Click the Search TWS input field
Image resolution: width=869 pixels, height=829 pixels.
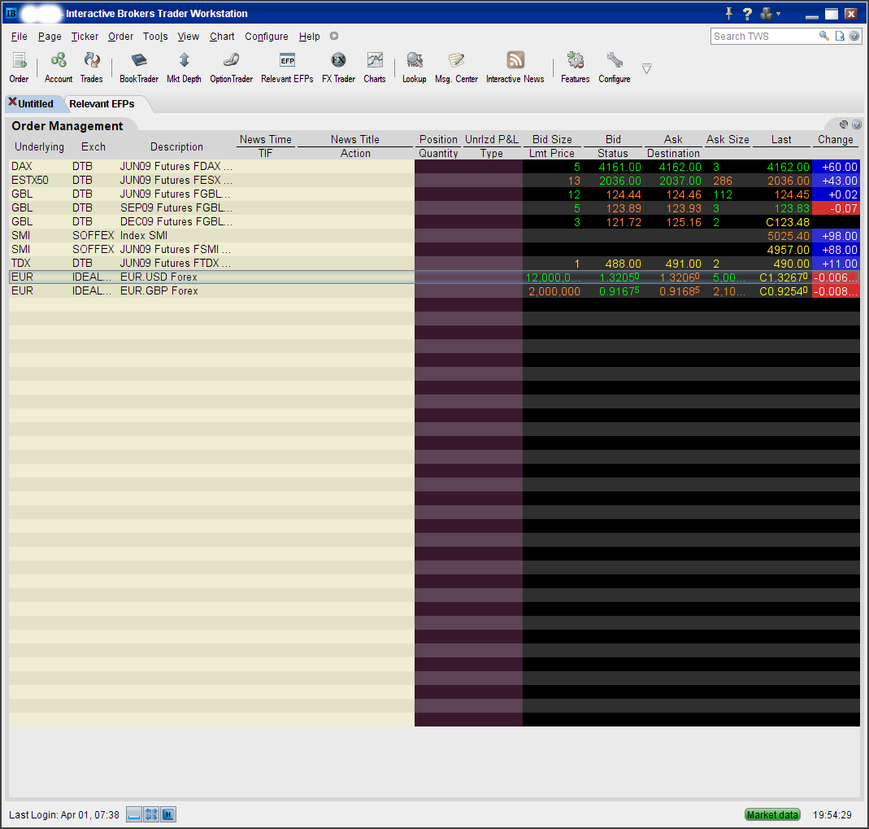coord(764,36)
